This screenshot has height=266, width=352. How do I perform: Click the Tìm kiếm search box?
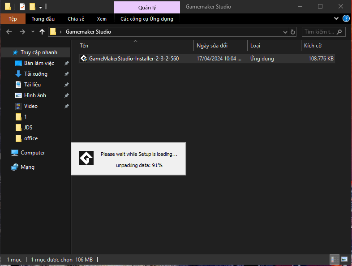319,32
